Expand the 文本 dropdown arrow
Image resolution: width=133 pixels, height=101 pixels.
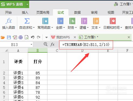tap(100, 28)
